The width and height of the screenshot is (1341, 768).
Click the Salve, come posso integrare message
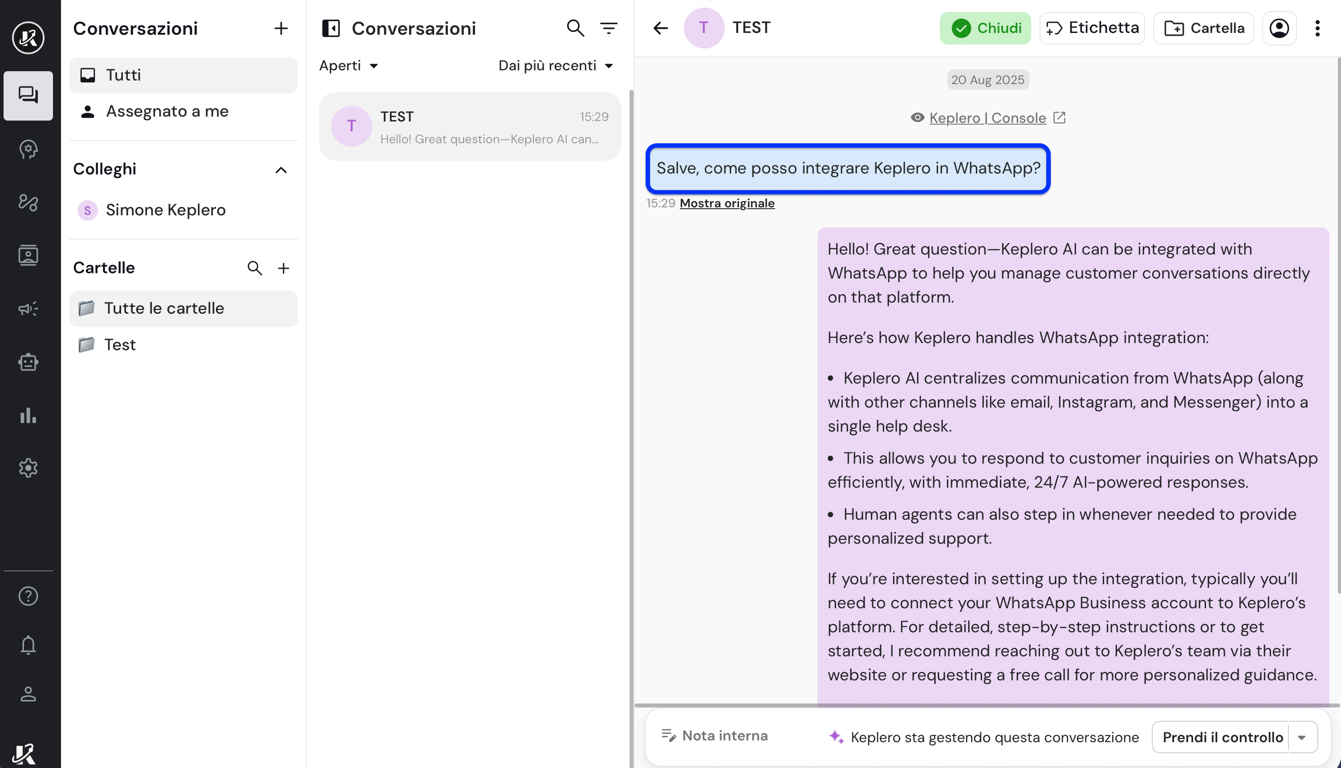tap(848, 168)
